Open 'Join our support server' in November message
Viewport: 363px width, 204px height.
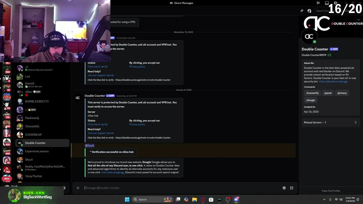[101, 75]
